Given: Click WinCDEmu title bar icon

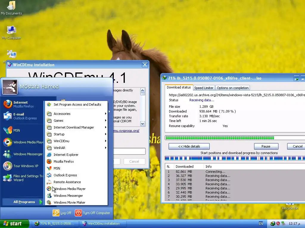Looking at the screenshot, I should (x=9, y=64).
